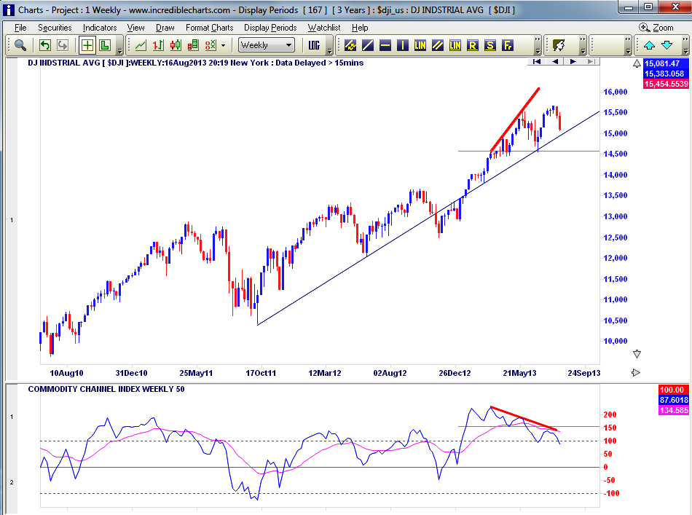Click the 15,383.058 legend value
This screenshot has height=515, width=692.
coord(664,74)
